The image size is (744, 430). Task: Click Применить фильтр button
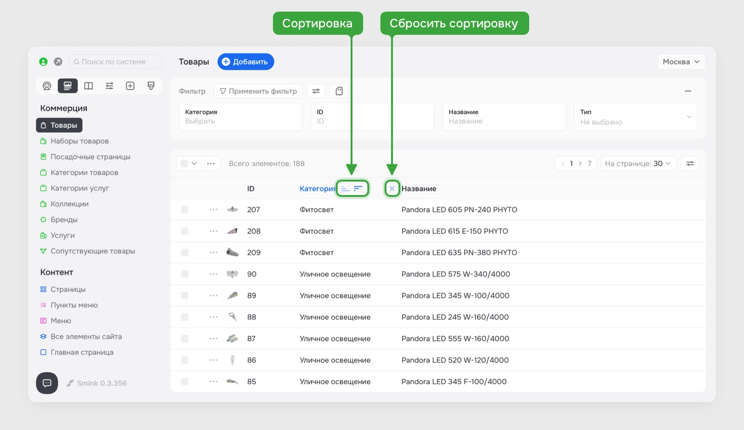258,91
